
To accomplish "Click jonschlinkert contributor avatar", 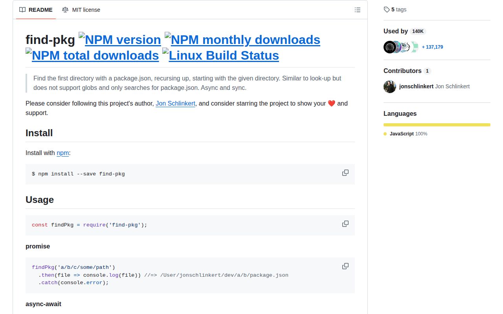I will coord(390,86).
